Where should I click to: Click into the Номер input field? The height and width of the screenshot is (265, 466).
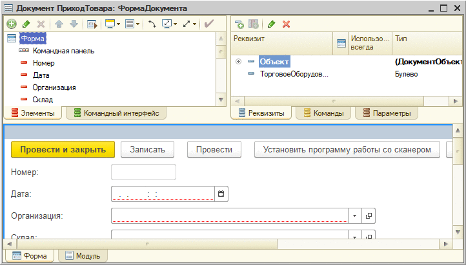point(143,172)
